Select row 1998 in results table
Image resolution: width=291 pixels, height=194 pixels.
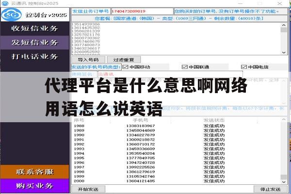pos(176,172)
